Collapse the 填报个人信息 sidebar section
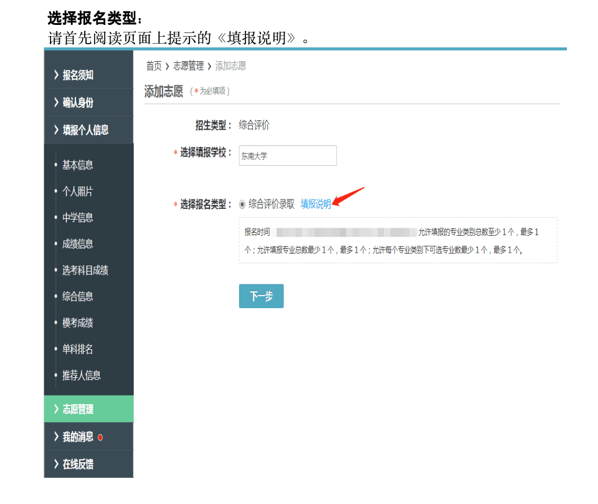This screenshot has height=504, width=598. (x=85, y=130)
